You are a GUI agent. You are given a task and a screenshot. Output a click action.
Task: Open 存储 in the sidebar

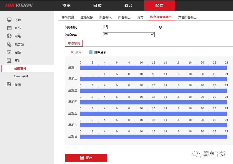coord(18,84)
